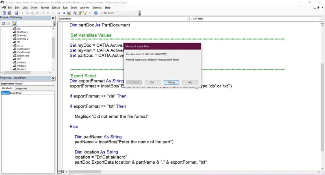Click the code window horizontal scrollbar thumb
The image size is (325, 175).
coord(85,172)
